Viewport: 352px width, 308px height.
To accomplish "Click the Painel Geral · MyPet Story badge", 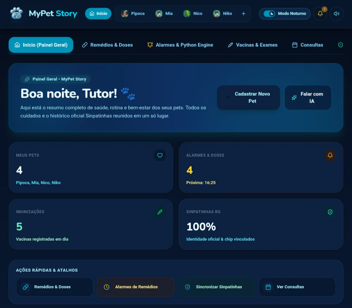I will [x=56, y=79].
